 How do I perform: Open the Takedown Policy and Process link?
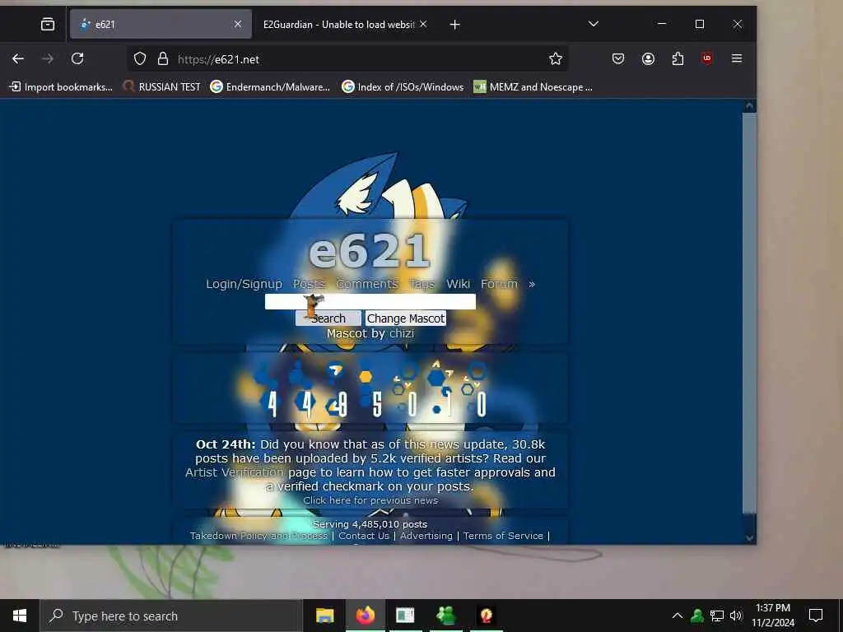(258, 536)
